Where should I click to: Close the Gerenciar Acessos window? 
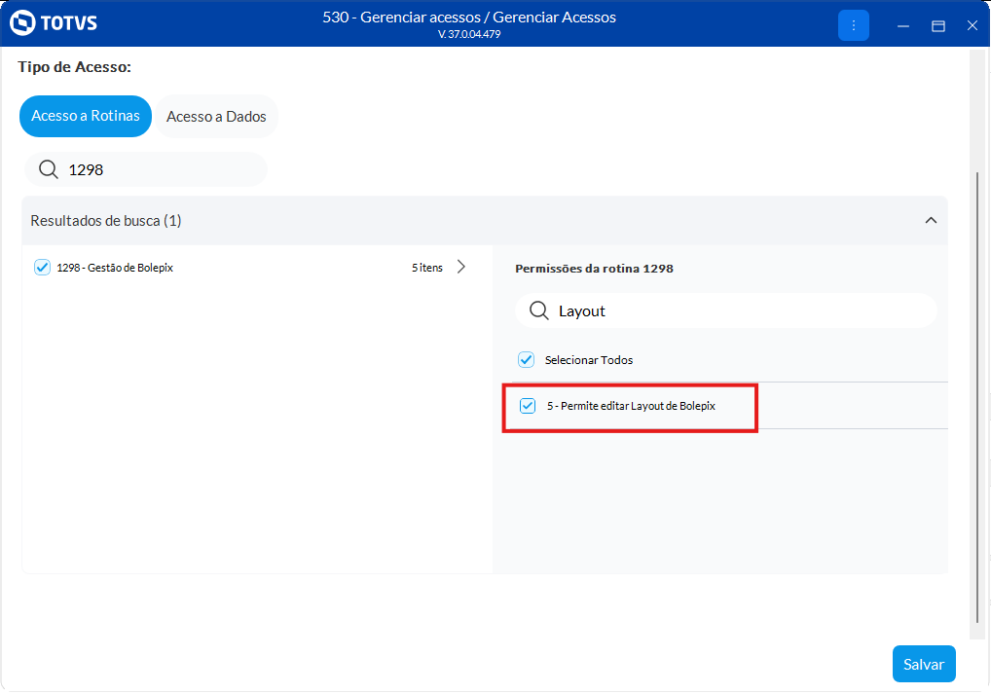pyautogui.click(x=972, y=25)
